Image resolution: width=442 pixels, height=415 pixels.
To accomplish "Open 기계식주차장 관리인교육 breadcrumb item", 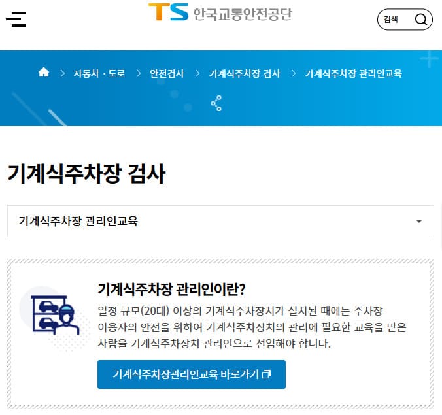I will [353, 73].
